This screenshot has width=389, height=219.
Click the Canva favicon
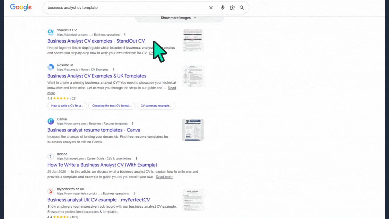[51, 121]
